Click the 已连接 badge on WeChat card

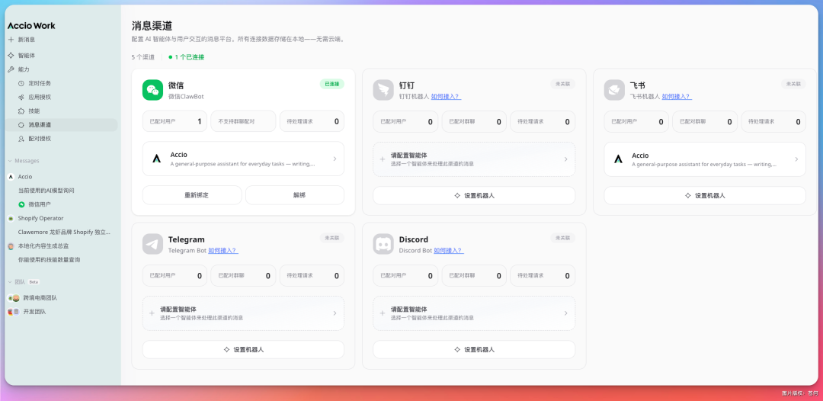[x=331, y=84]
